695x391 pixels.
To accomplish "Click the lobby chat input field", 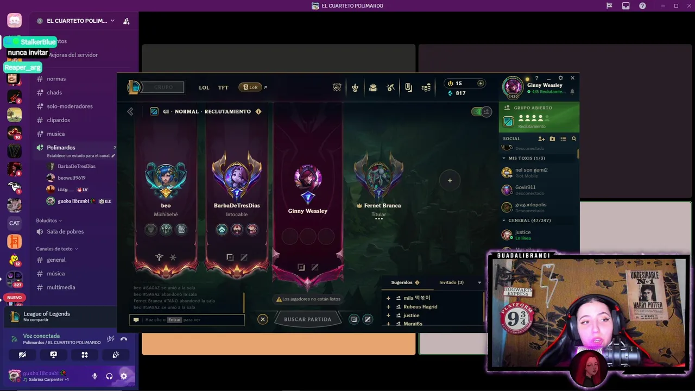I will point(187,320).
